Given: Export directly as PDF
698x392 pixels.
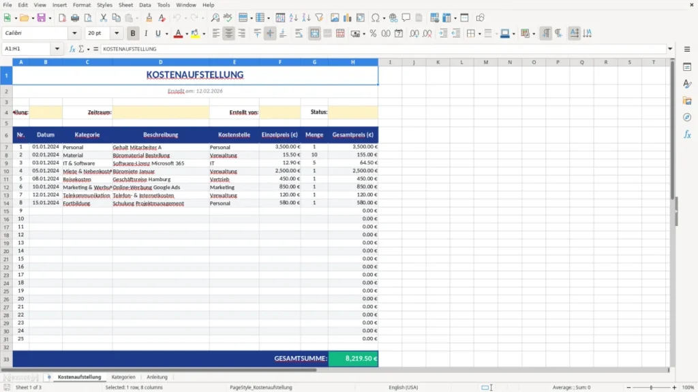Looking at the screenshot, I should (x=62, y=18).
